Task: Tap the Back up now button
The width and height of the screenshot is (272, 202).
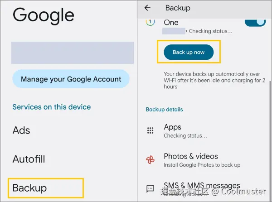Action: click(x=189, y=52)
